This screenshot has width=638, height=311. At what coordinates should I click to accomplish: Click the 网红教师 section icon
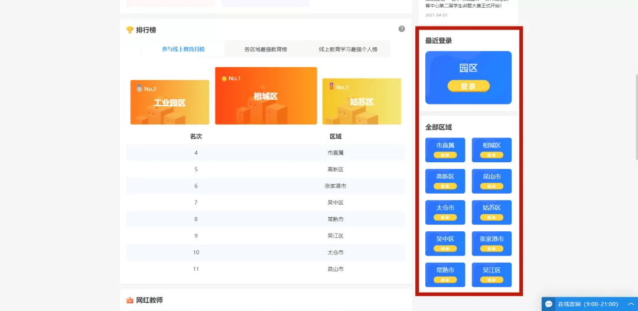coord(130,300)
